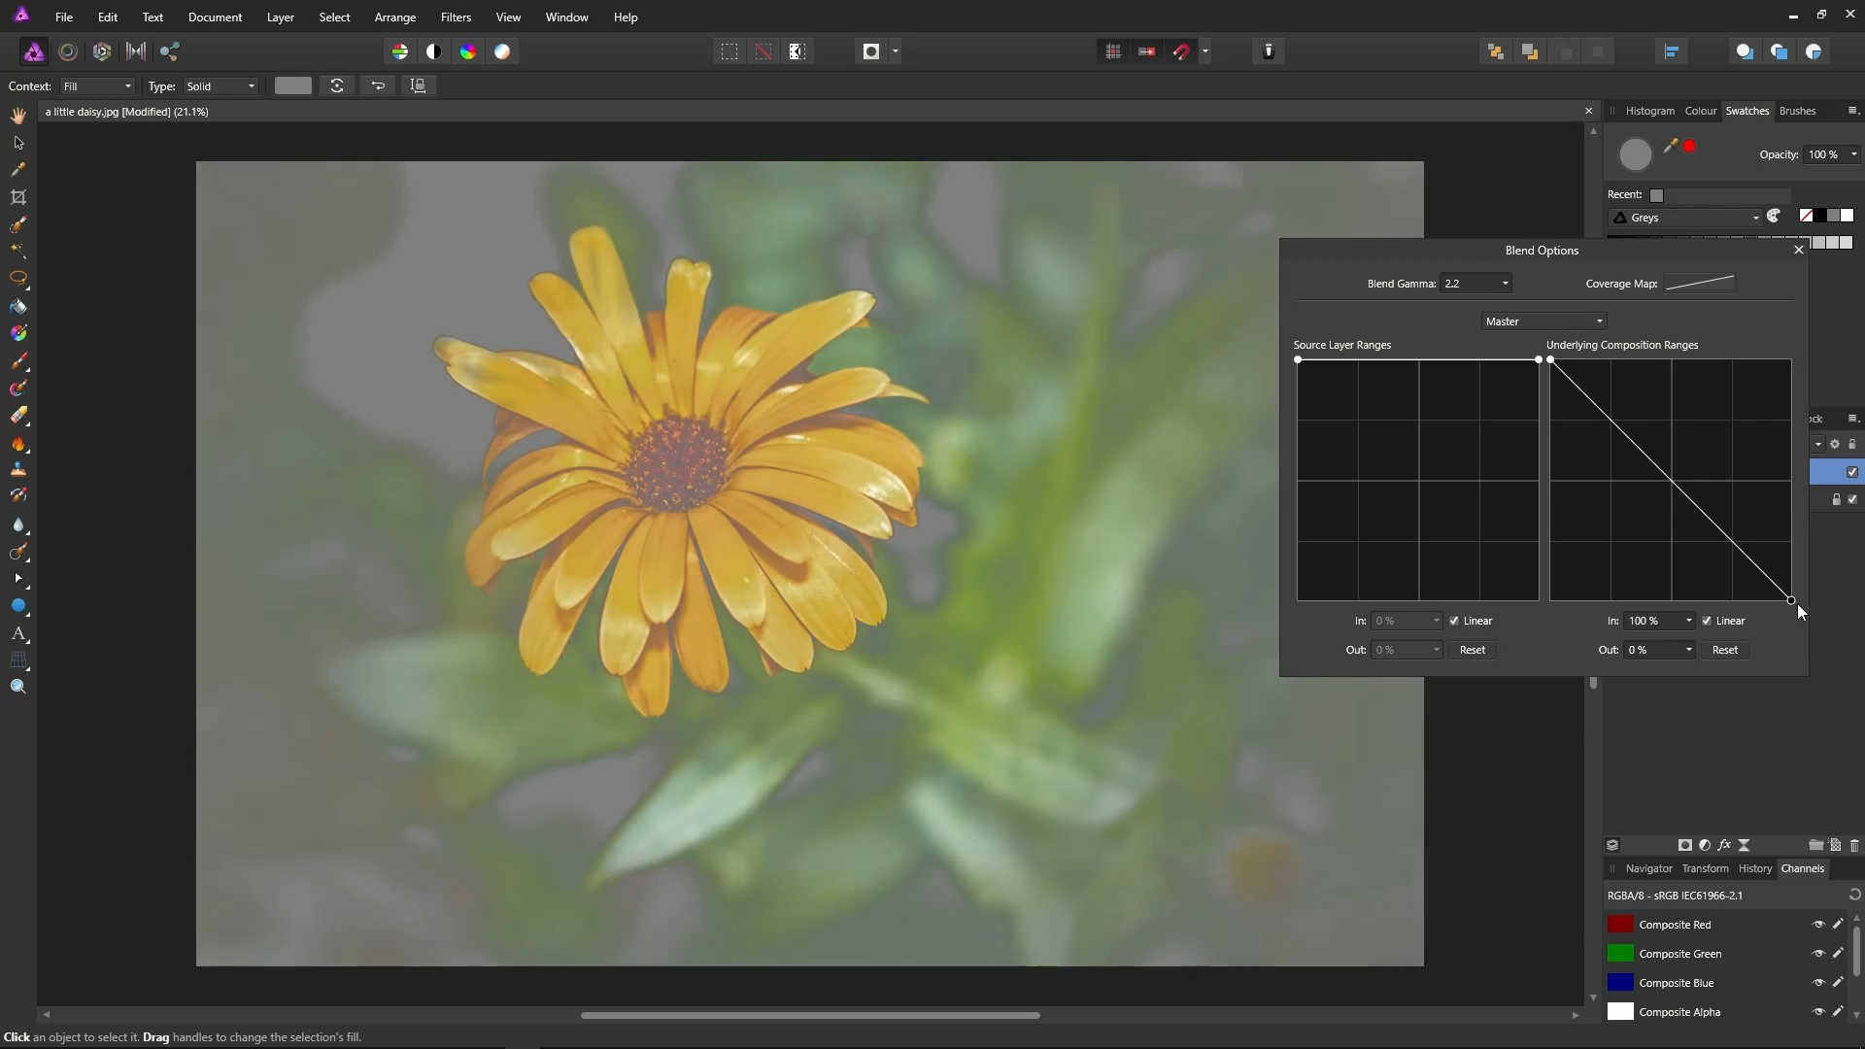Expand the Master channel dropdown
This screenshot has width=1865, height=1049.
(1543, 321)
